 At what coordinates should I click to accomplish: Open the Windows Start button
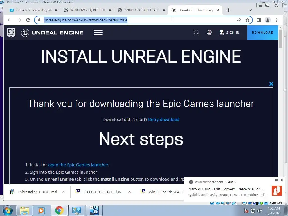coord(8,210)
